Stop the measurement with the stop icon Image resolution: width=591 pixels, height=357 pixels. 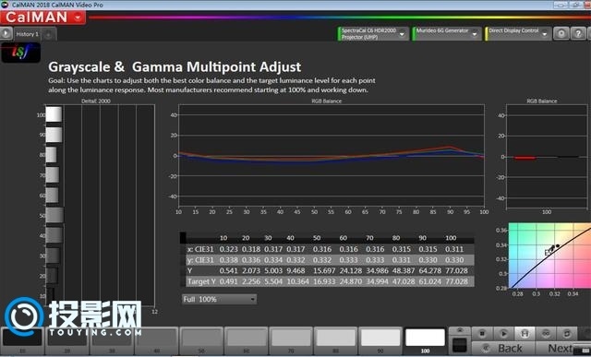(482, 334)
